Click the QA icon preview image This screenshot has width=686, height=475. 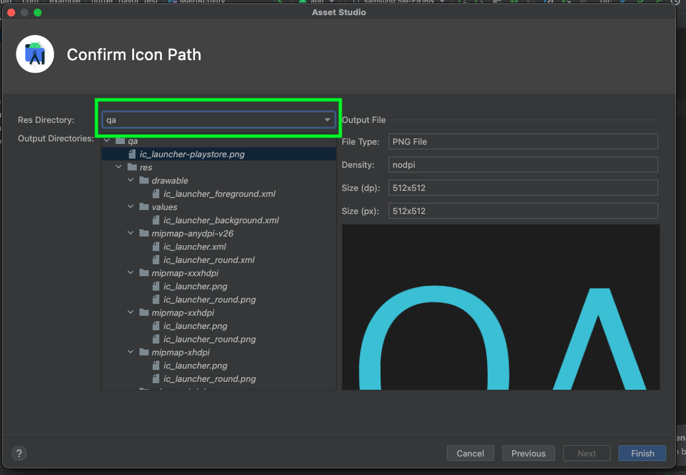[500, 307]
